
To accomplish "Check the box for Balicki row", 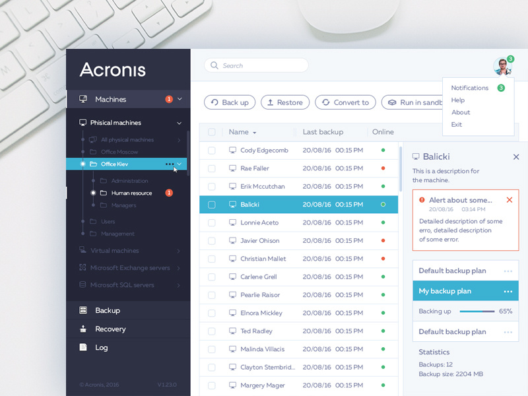I will tap(211, 205).
